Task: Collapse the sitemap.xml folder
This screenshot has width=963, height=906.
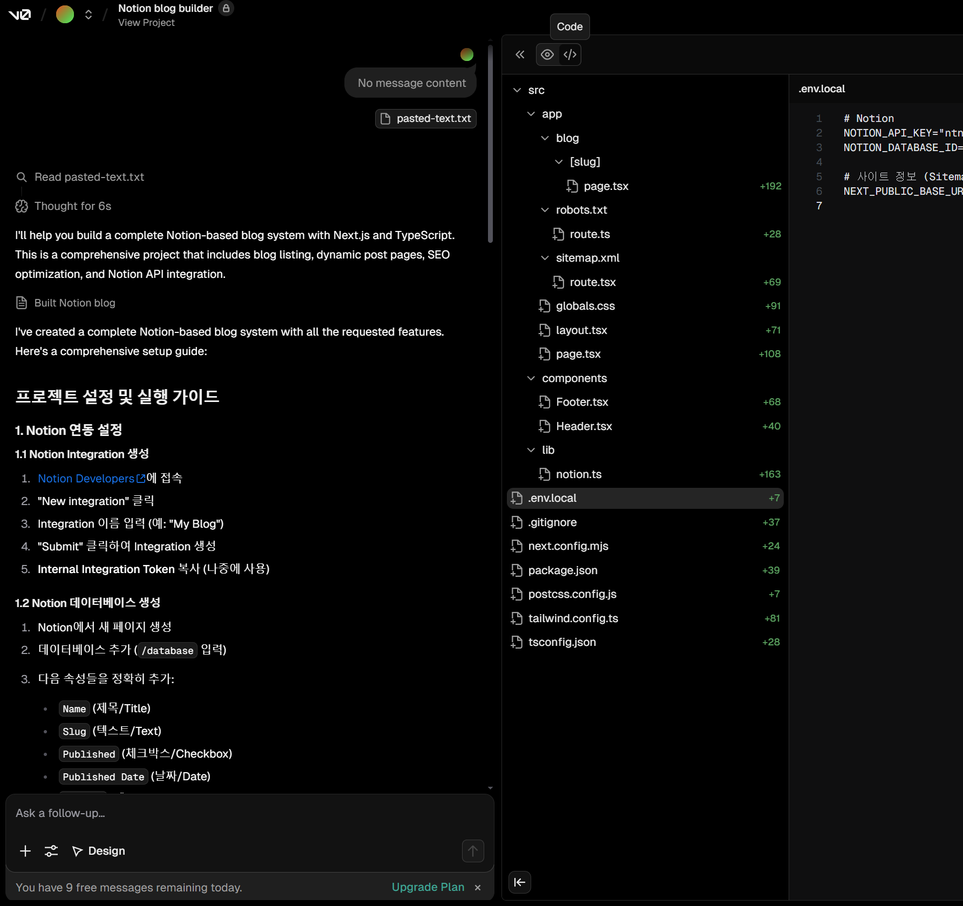Action: pyautogui.click(x=545, y=258)
